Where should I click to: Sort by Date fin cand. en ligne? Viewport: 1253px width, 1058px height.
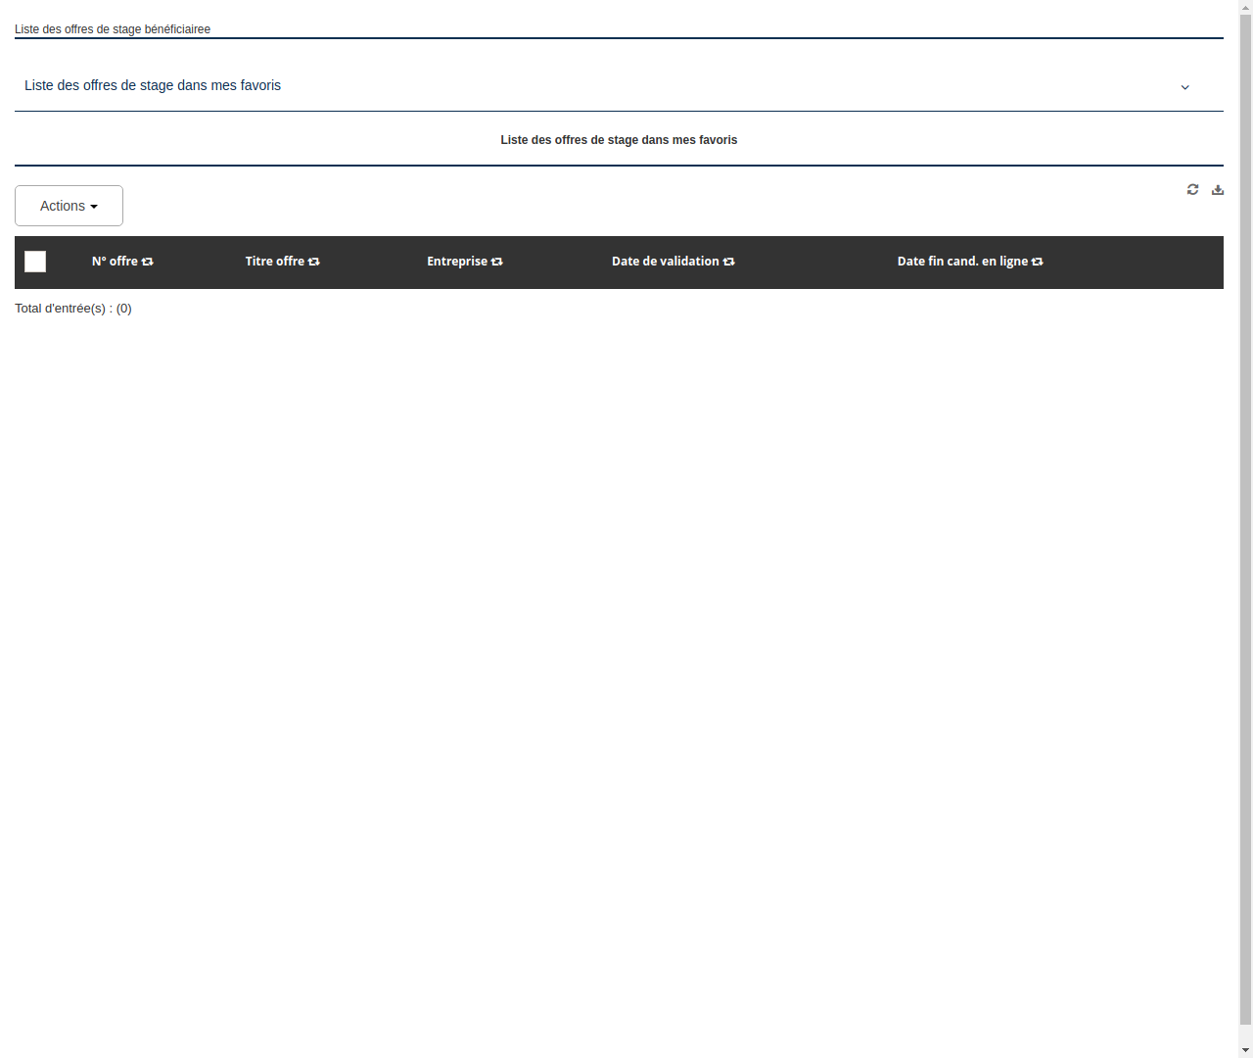[x=1037, y=262]
